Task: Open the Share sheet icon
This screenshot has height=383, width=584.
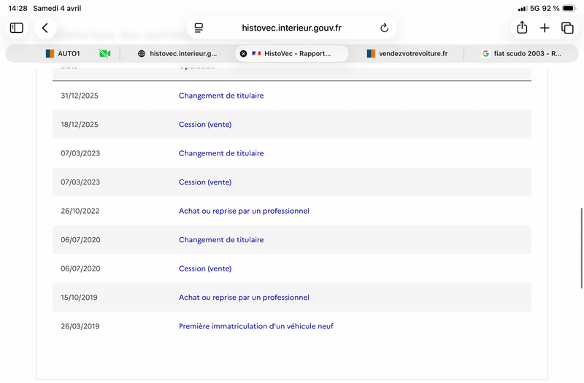Action: click(x=522, y=28)
